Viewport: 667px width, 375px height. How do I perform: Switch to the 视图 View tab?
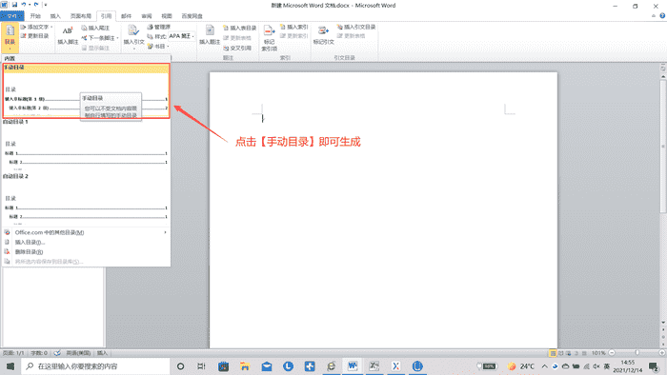167,16
